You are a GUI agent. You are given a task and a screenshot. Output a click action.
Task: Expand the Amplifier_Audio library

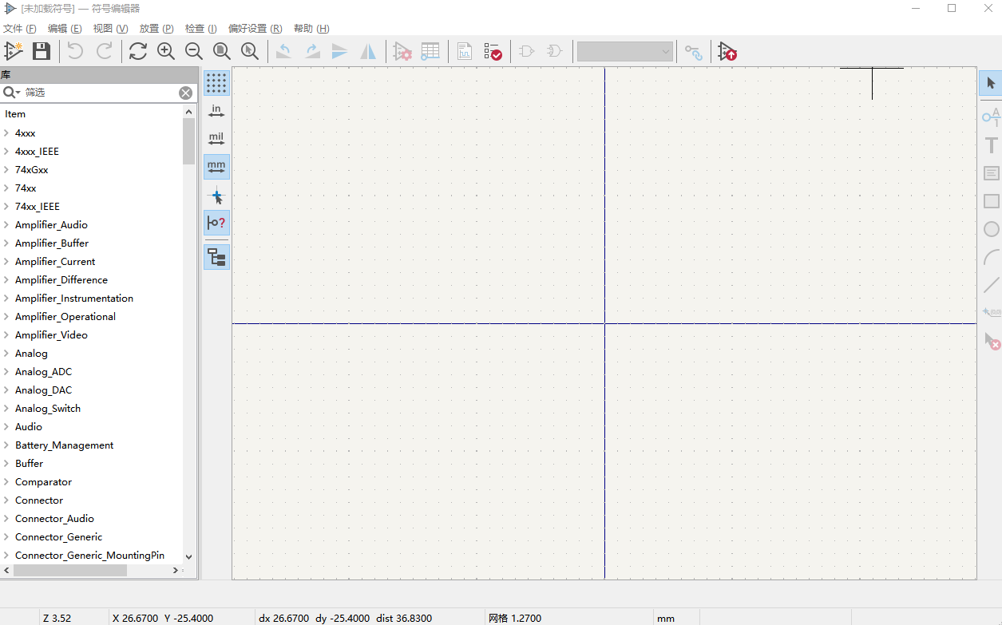(6, 225)
